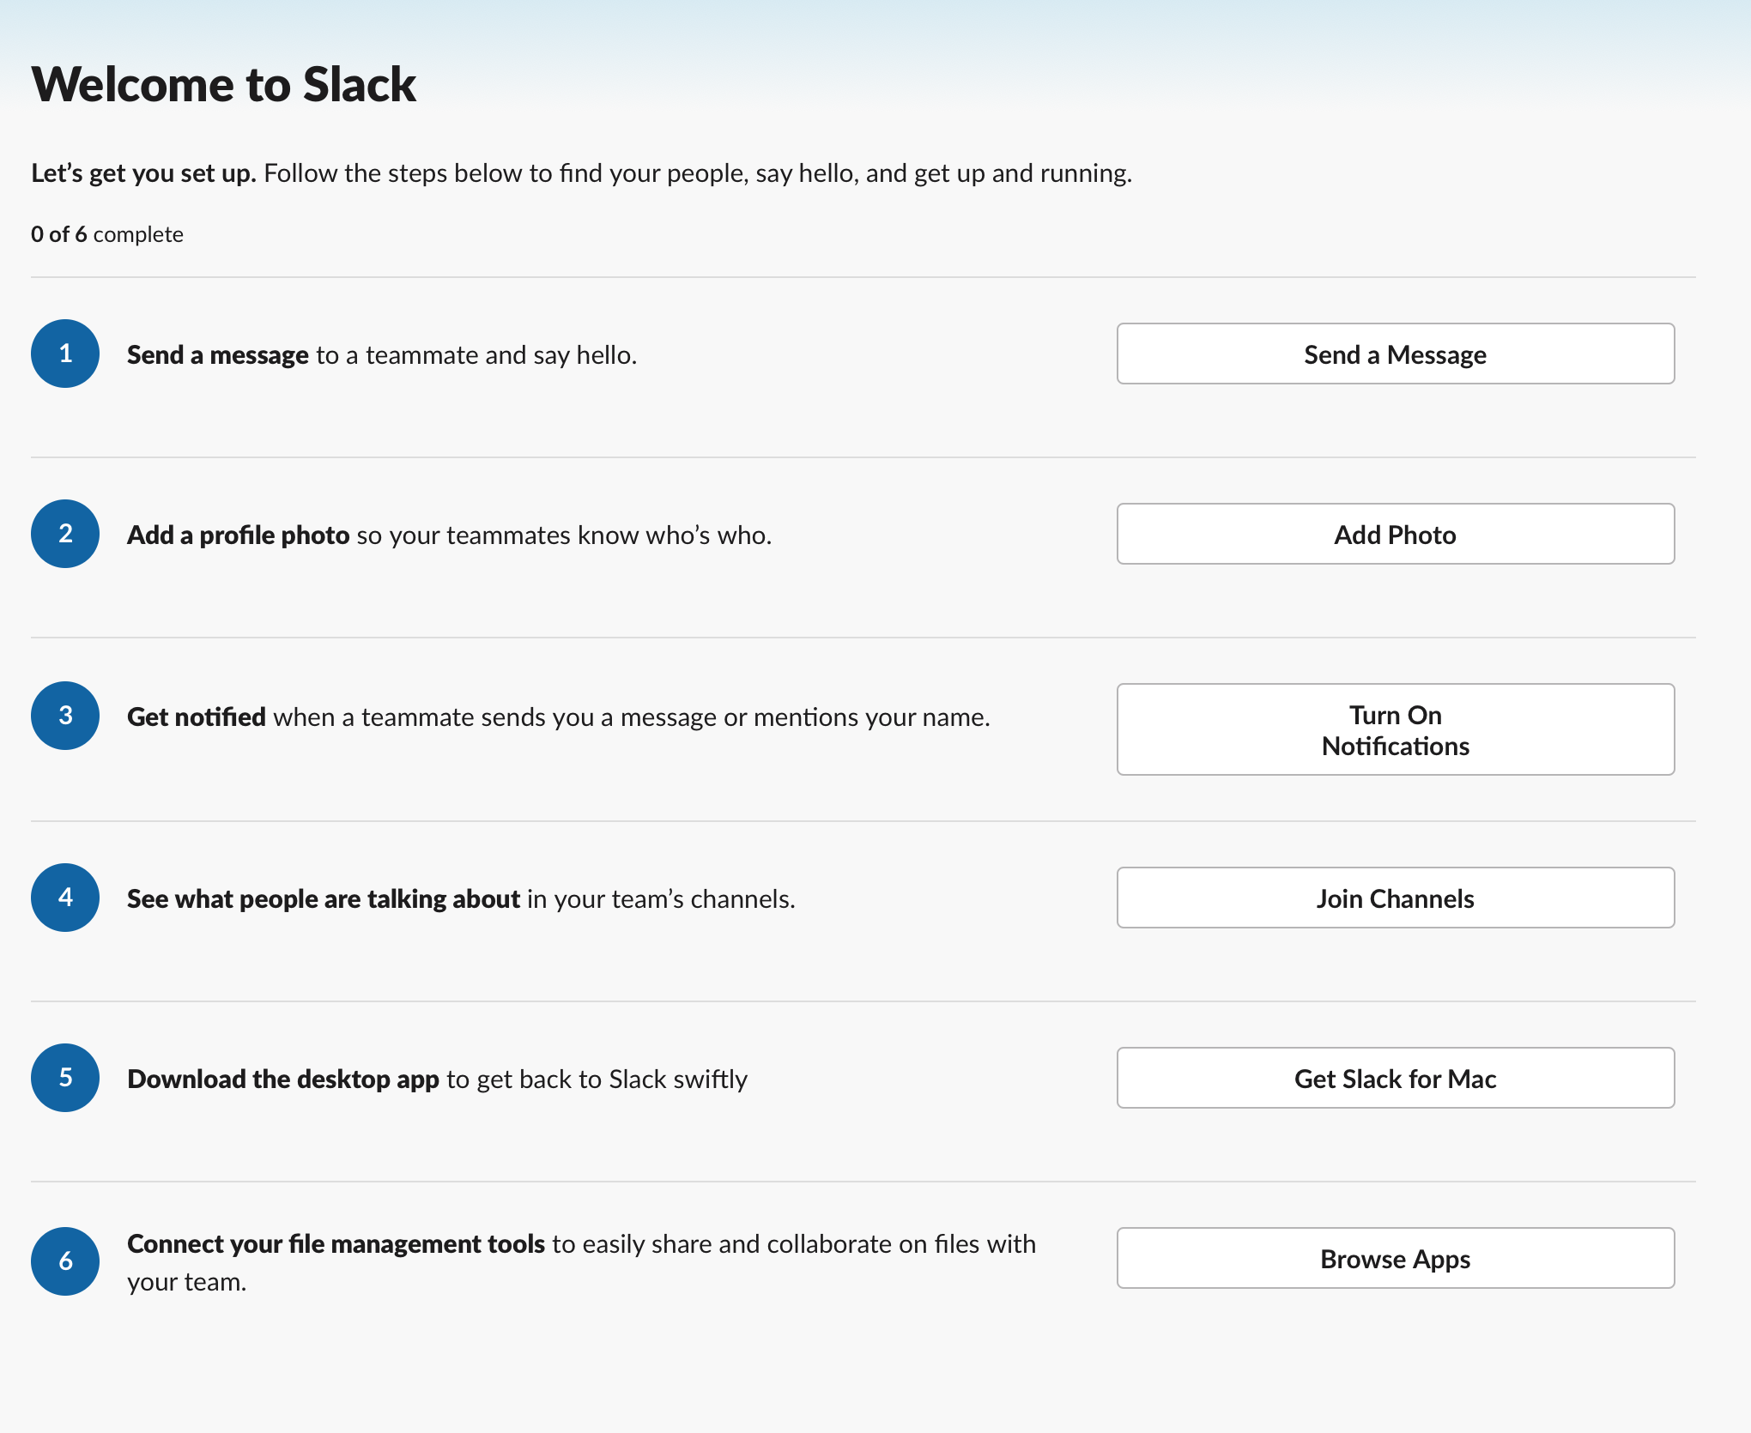Click 'Download the desktop app' text
Image resolution: width=1751 pixels, height=1433 pixels.
[283, 1079]
